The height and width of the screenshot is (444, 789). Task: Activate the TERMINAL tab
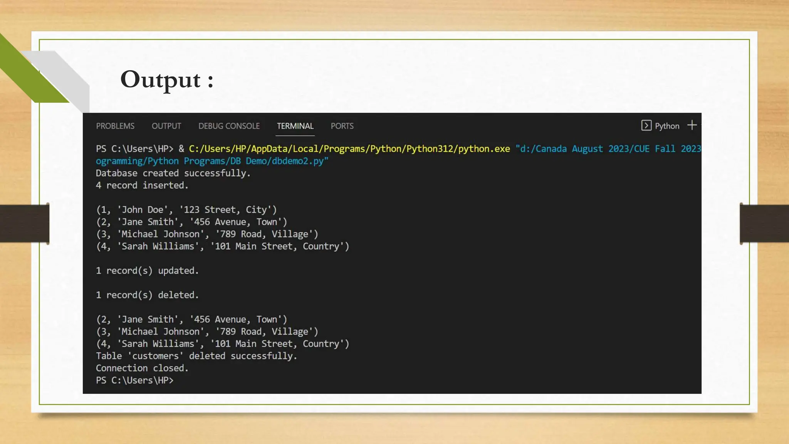[x=295, y=126]
